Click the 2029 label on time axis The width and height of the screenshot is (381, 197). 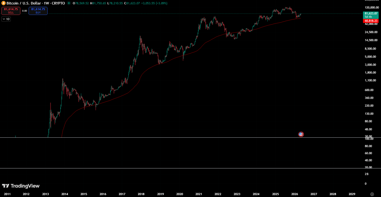(352, 194)
